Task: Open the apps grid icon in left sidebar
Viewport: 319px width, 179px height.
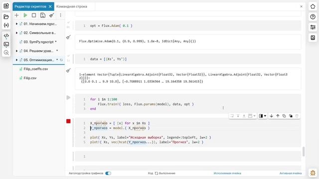Action: tap(6, 6)
